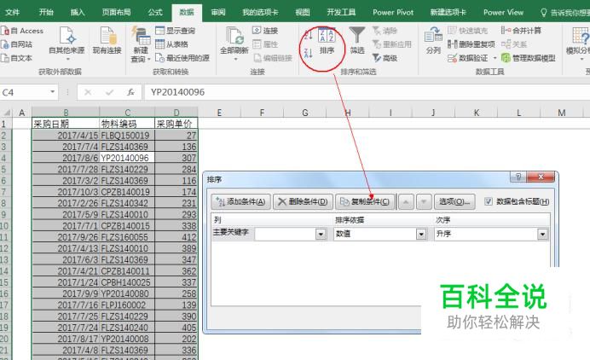Import data from text file (自文本)
This screenshot has height=360, width=590.
point(17,58)
